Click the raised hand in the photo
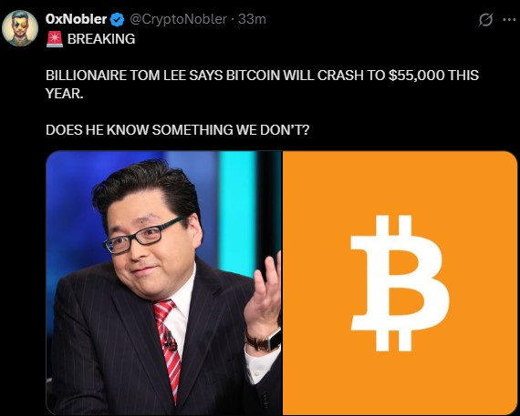This screenshot has height=416, width=520. coord(264,293)
